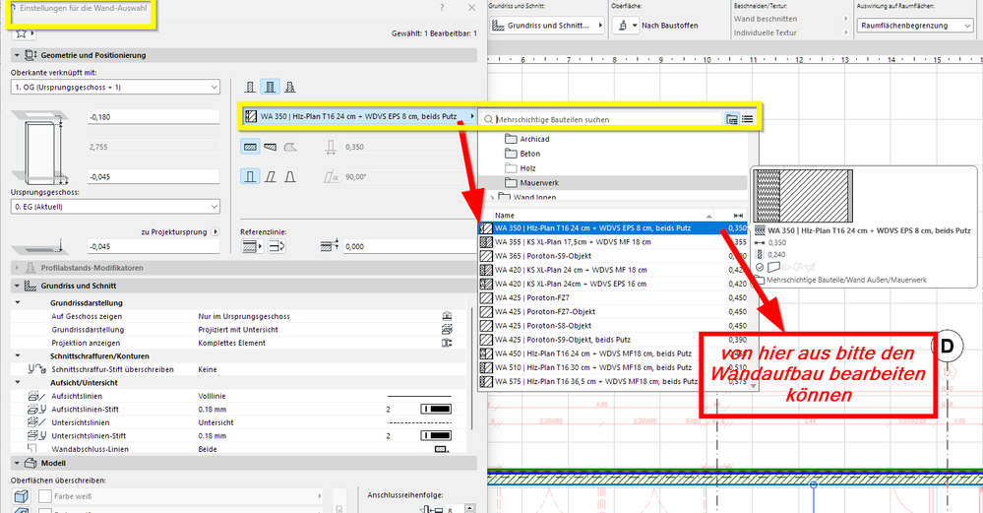Toggle top surface override cube icon
The height and width of the screenshot is (513, 983).
pyautogui.click(x=21, y=496)
